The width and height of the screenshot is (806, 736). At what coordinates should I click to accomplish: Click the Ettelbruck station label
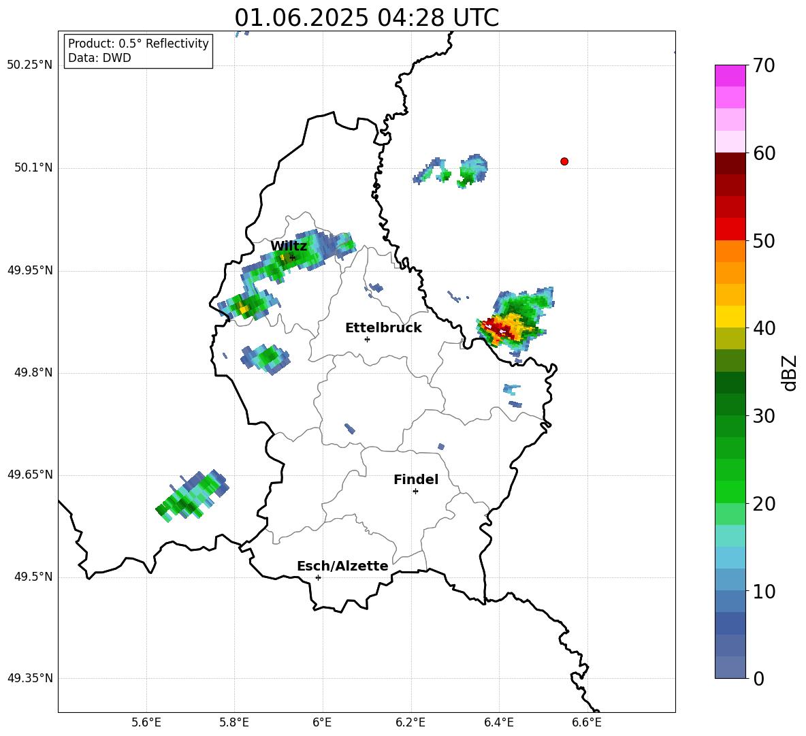pos(383,328)
